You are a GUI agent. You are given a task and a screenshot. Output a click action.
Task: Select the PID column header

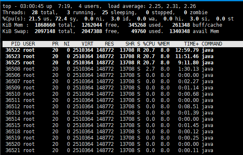coord(15,44)
